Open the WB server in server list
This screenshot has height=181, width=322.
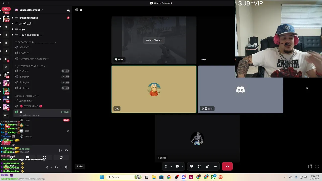[x=6, y=115]
